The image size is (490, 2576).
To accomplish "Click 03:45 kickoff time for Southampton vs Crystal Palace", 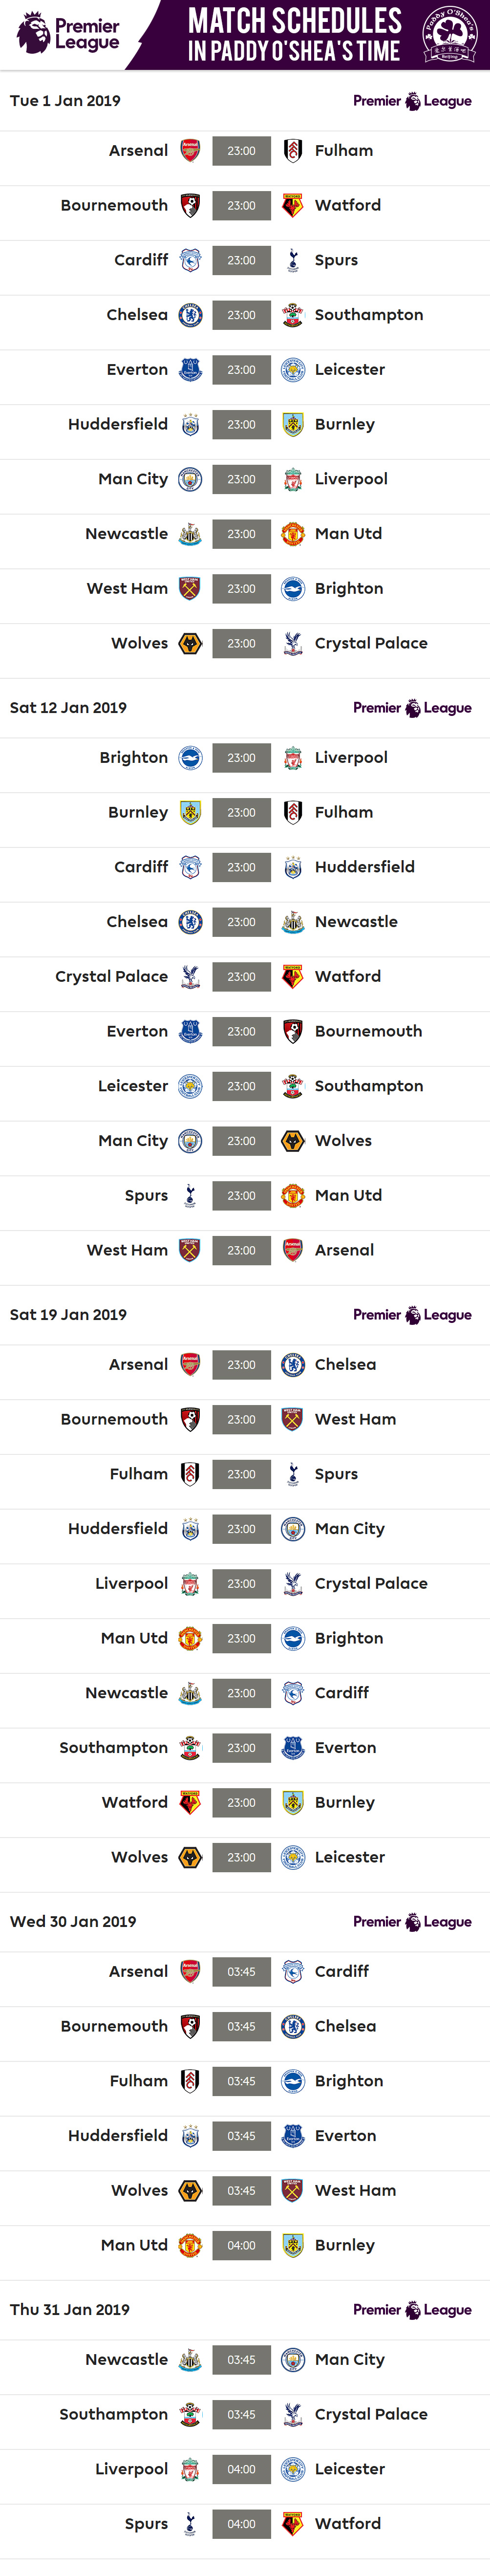I will [241, 2415].
